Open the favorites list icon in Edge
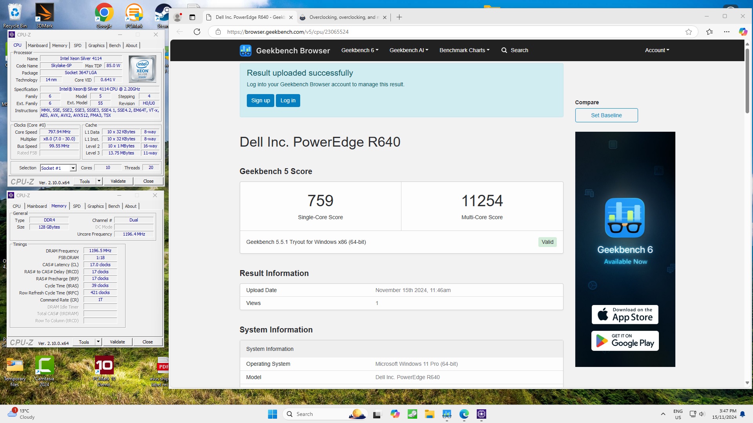Viewport: 753px width, 423px height. tap(709, 32)
